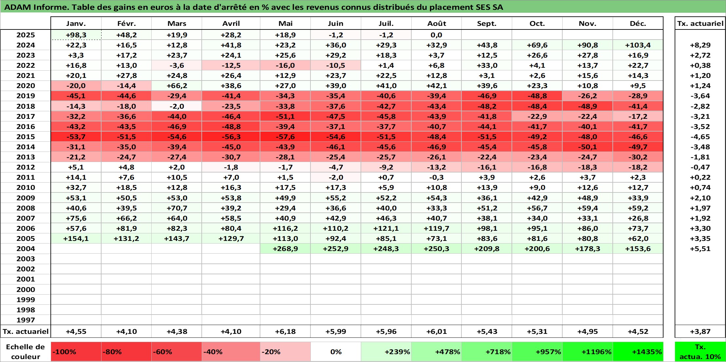The image size is (726, 362).
Task: Select the value -2,0 for March 2018
Action: tap(177, 106)
